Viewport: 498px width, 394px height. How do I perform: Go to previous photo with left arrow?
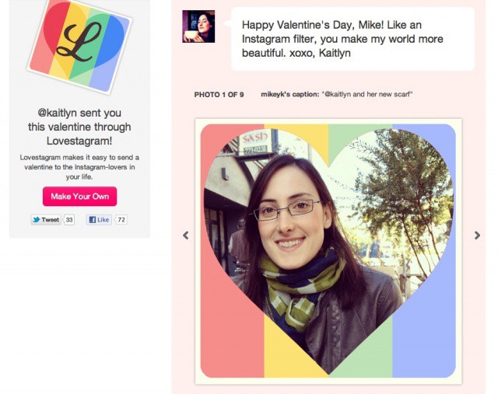(x=186, y=235)
